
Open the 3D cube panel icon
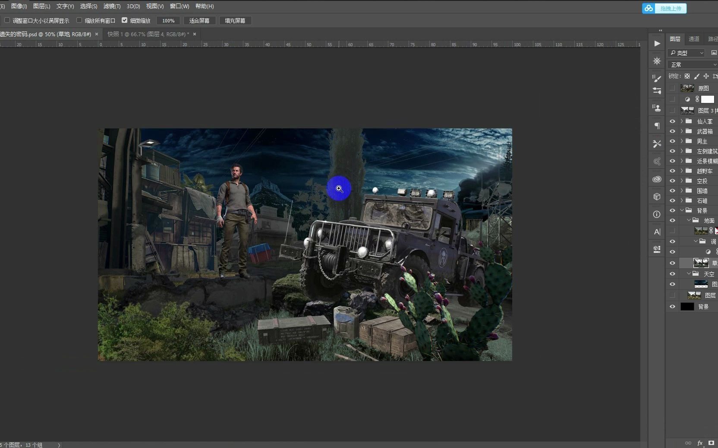click(x=657, y=196)
